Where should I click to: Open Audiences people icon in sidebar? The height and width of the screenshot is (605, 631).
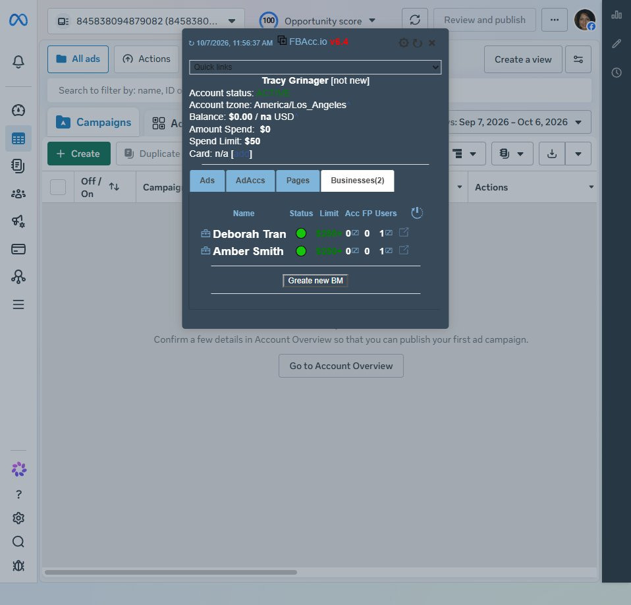[x=18, y=194]
